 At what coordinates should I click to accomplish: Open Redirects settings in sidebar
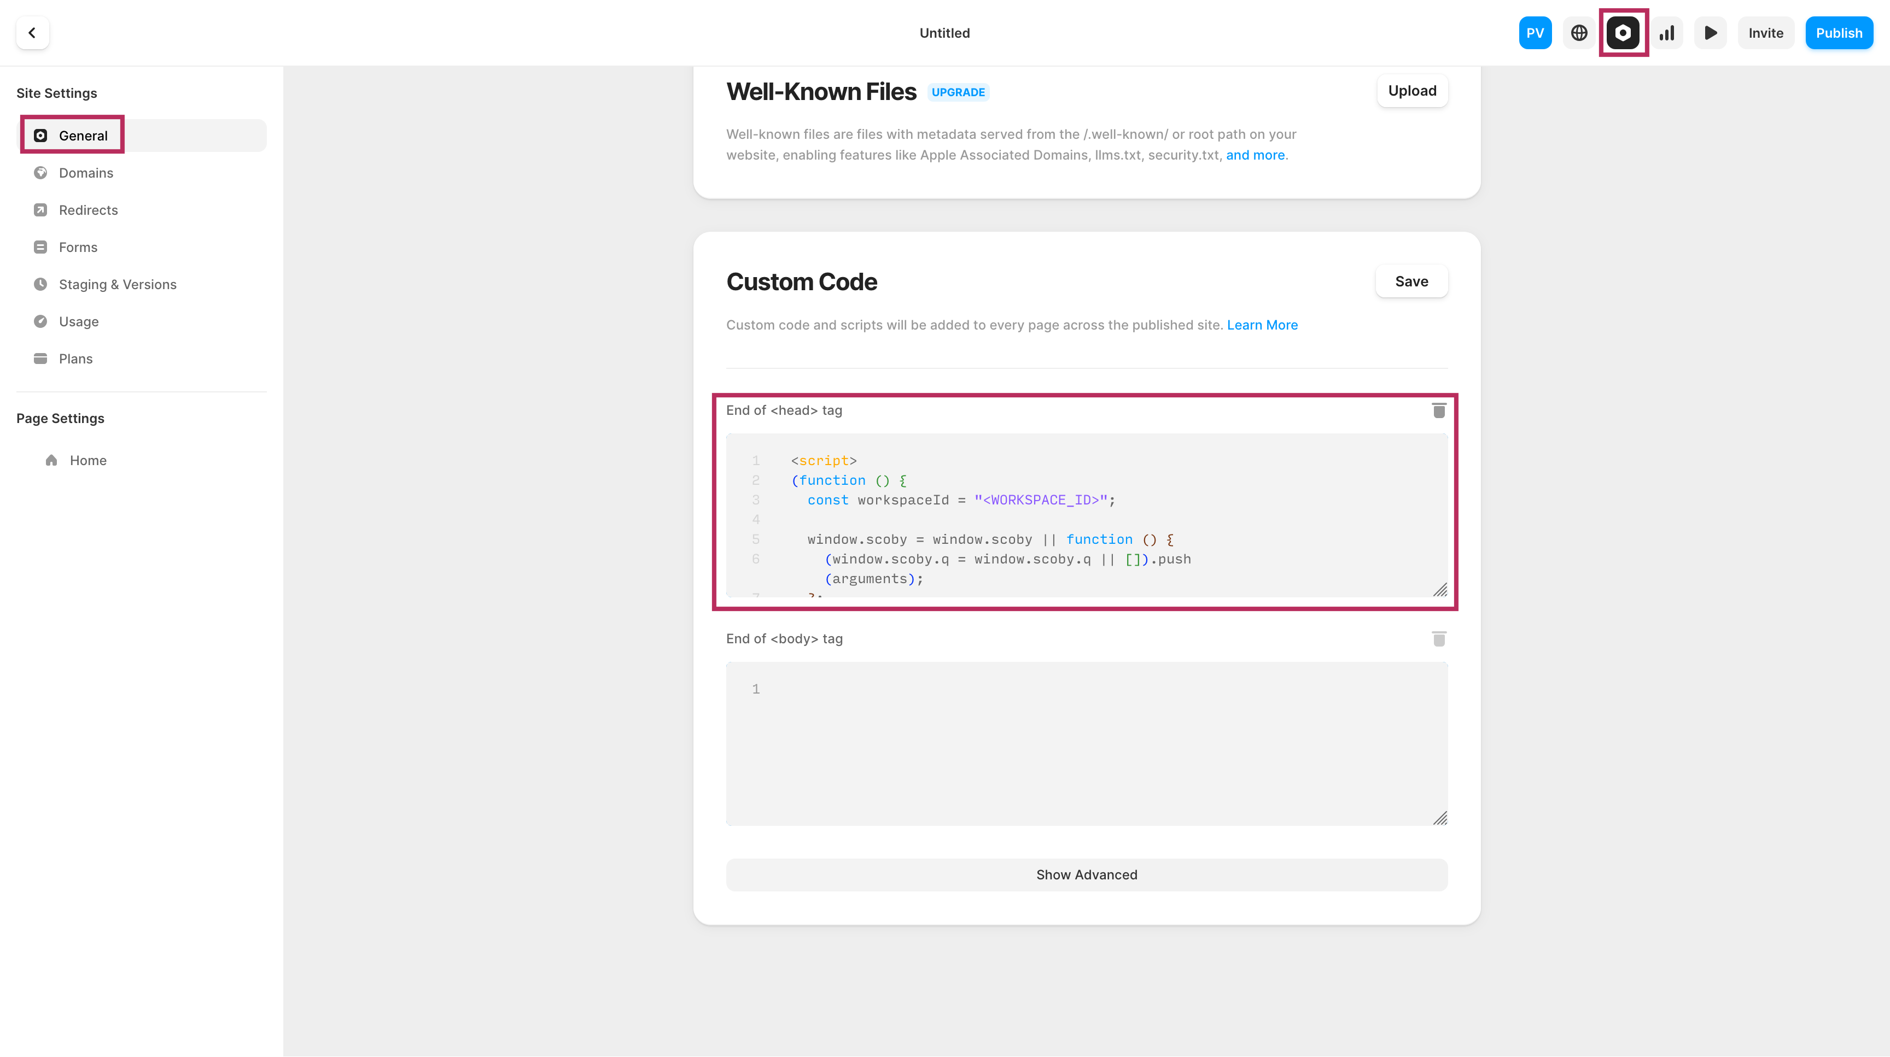[x=88, y=210]
